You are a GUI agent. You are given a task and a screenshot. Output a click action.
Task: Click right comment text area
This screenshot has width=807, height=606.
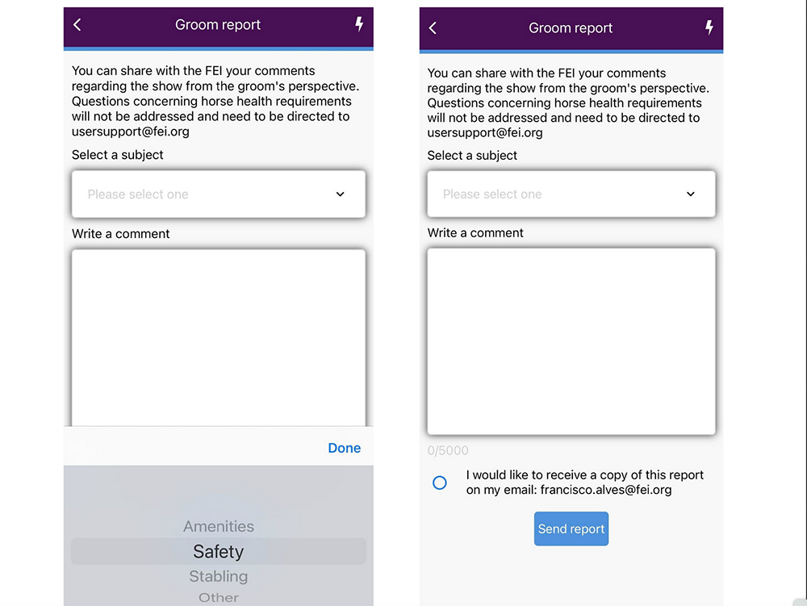pos(571,341)
